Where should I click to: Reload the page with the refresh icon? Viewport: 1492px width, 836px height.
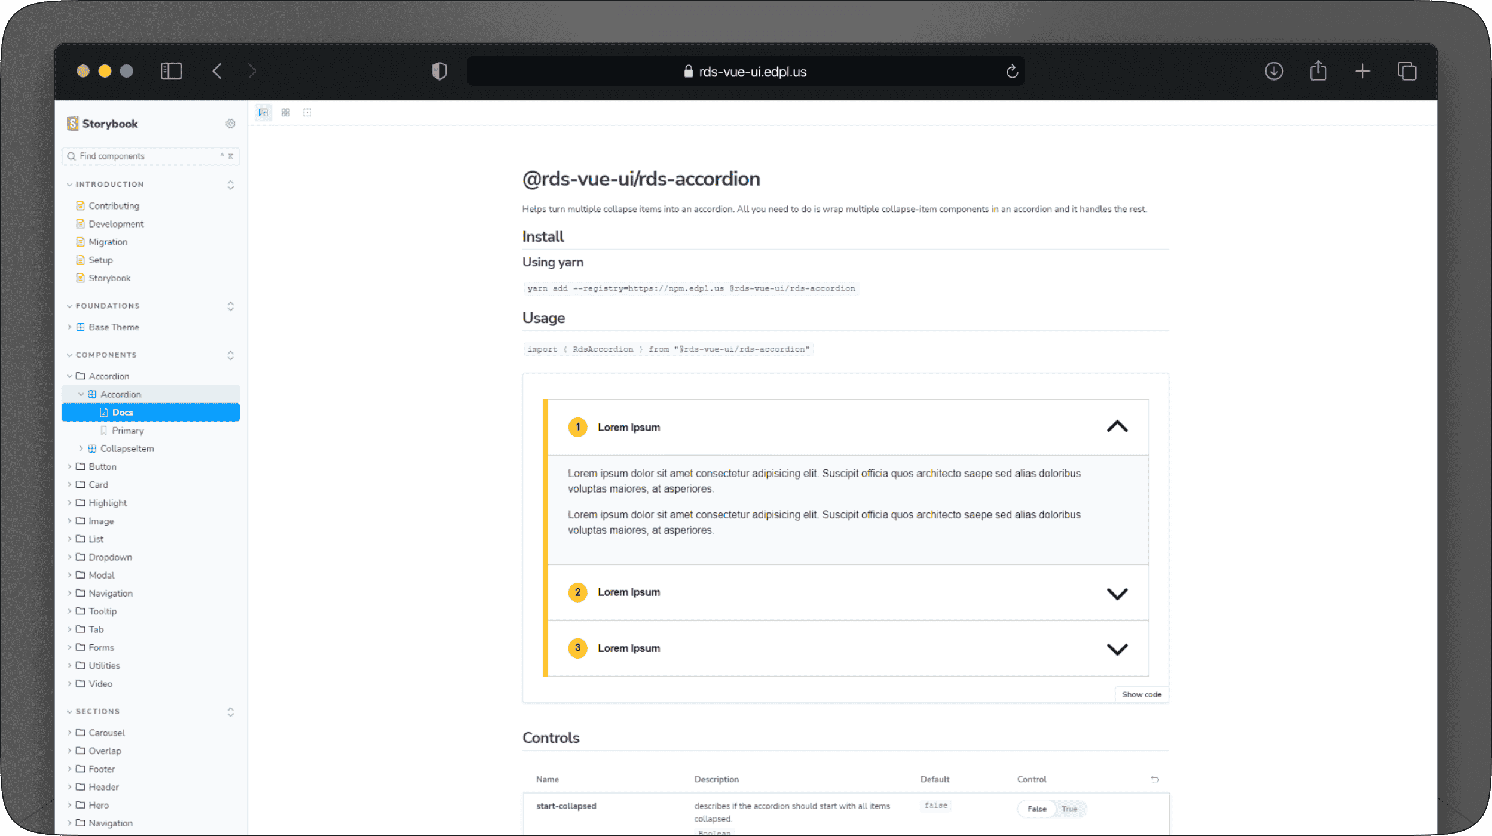[1012, 72]
